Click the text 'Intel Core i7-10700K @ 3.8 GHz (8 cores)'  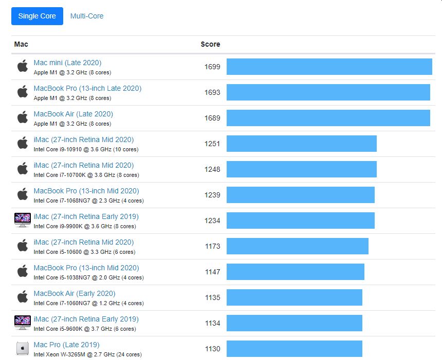tap(86, 175)
